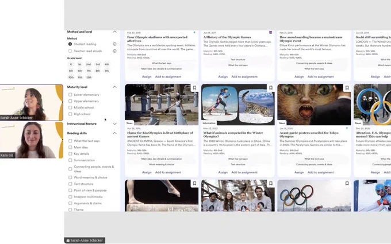Screen dimensions: 391x244
Task: Collapse the Maturity level section
Action: click(x=114, y=87)
